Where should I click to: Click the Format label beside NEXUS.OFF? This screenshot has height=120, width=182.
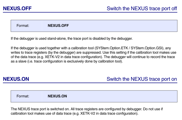point(23,26)
